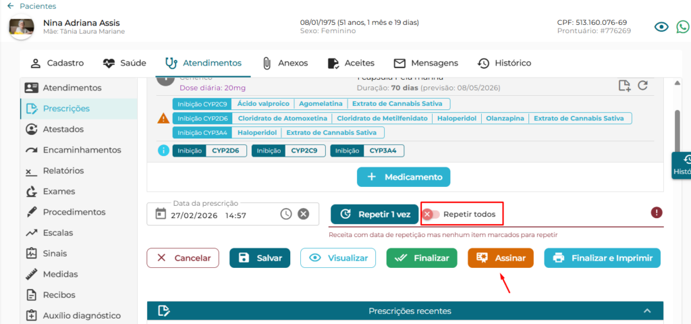Collapse the Prescrições recentes panel chevron

[647, 310]
